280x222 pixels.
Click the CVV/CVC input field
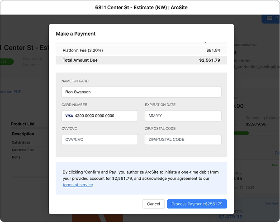coord(100,140)
